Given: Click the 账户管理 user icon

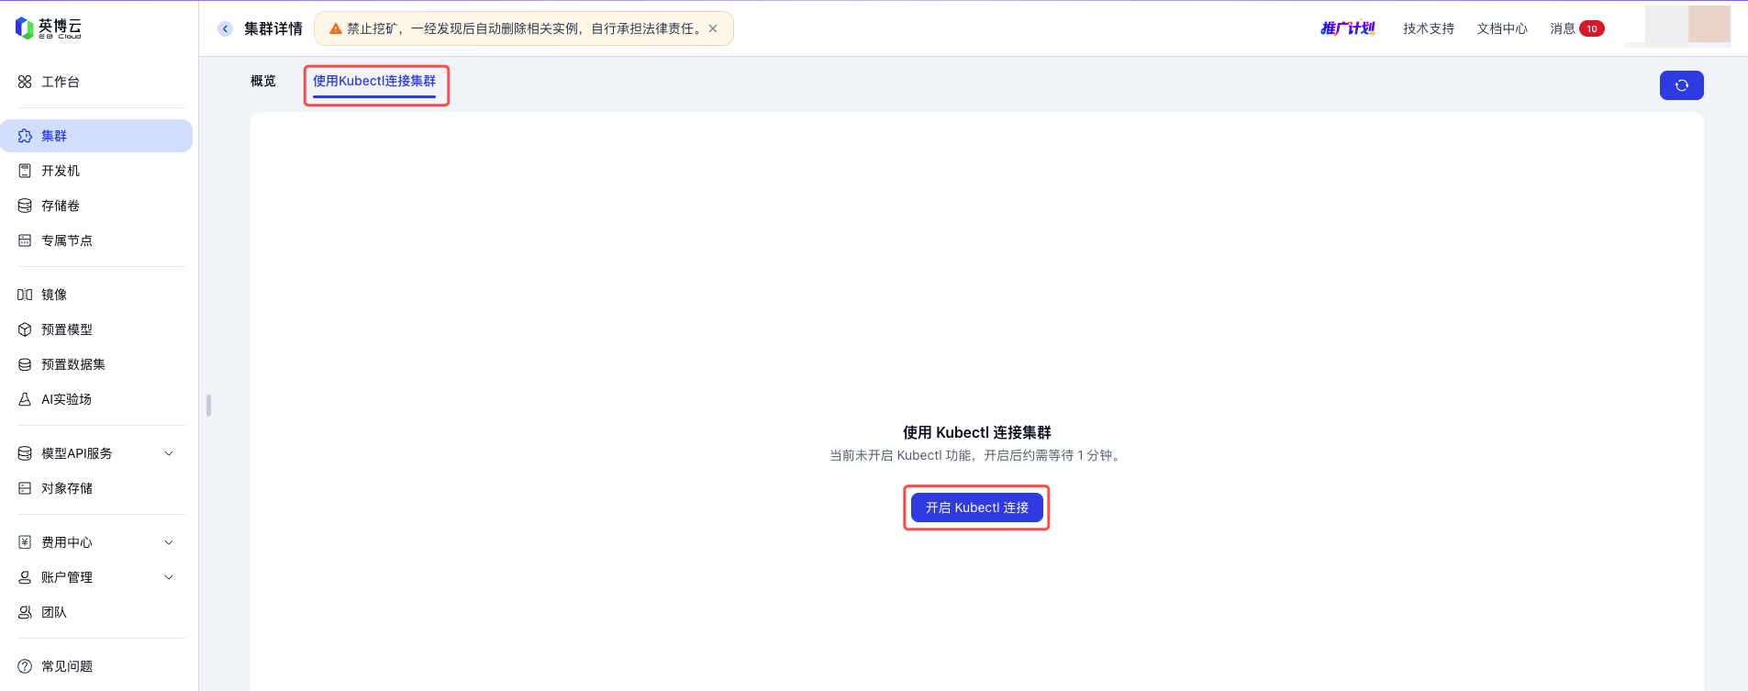Looking at the screenshot, I should click(x=25, y=577).
